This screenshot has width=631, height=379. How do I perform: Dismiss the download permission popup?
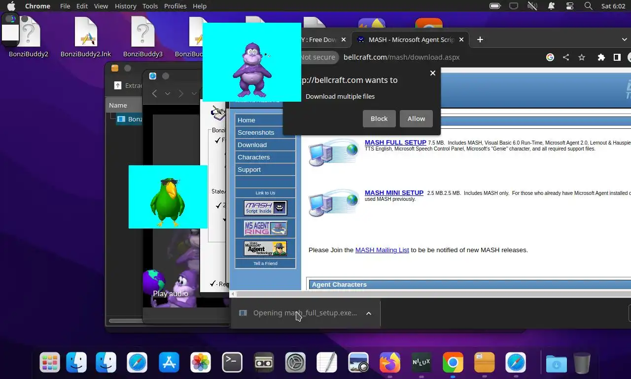tap(433, 73)
